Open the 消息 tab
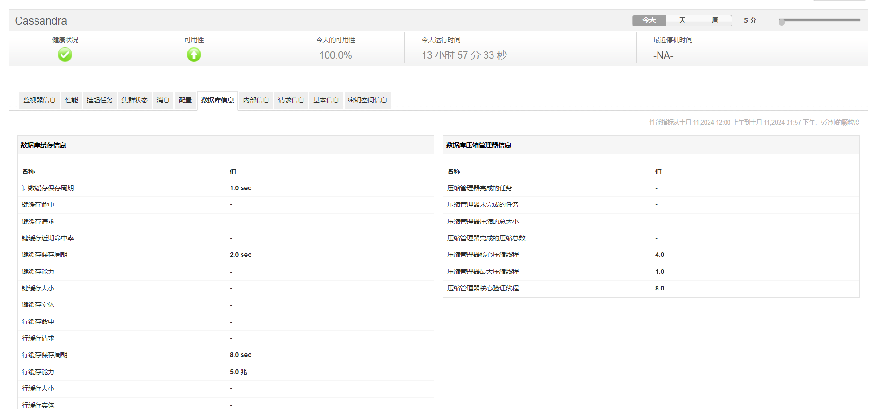The height and width of the screenshot is (409, 874). point(163,100)
